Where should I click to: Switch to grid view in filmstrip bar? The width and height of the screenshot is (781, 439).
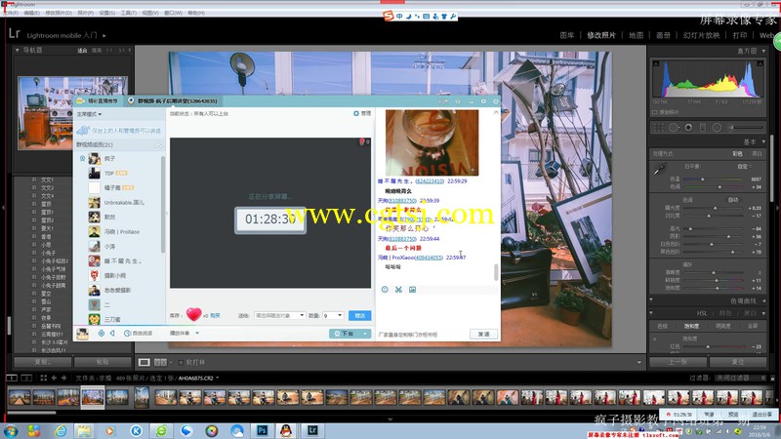[43, 379]
